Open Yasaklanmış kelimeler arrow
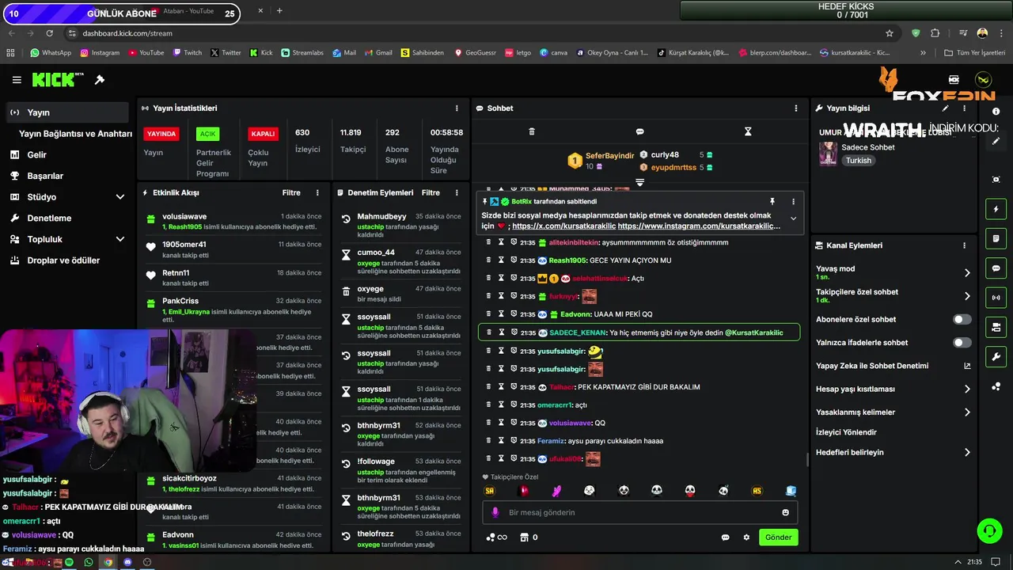Image resolution: width=1013 pixels, height=570 pixels. pyautogui.click(x=966, y=412)
